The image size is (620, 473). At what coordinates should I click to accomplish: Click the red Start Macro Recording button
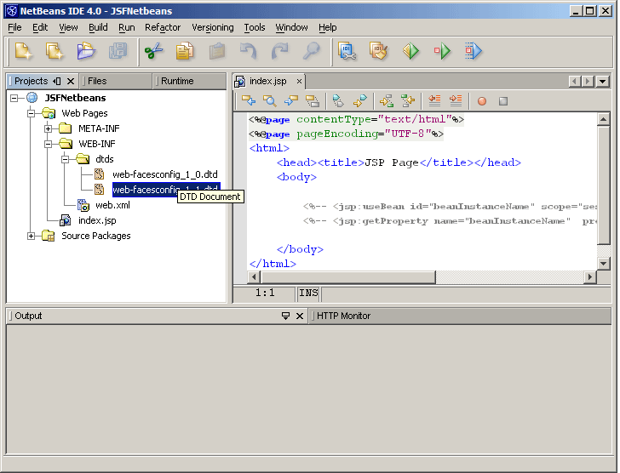481,100
